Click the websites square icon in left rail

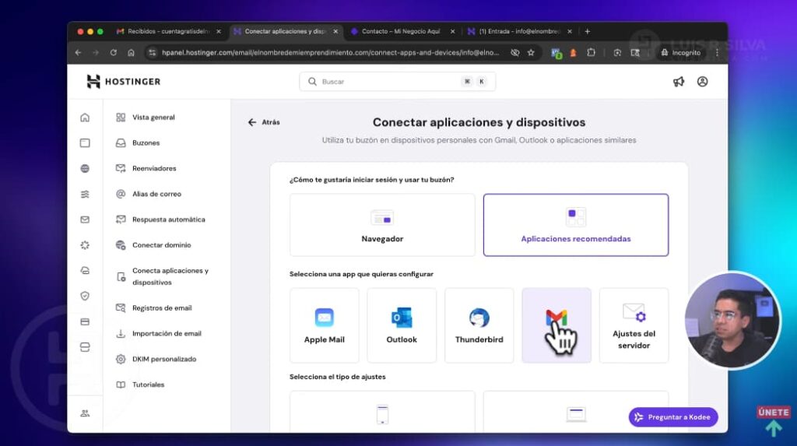(85, 143)
